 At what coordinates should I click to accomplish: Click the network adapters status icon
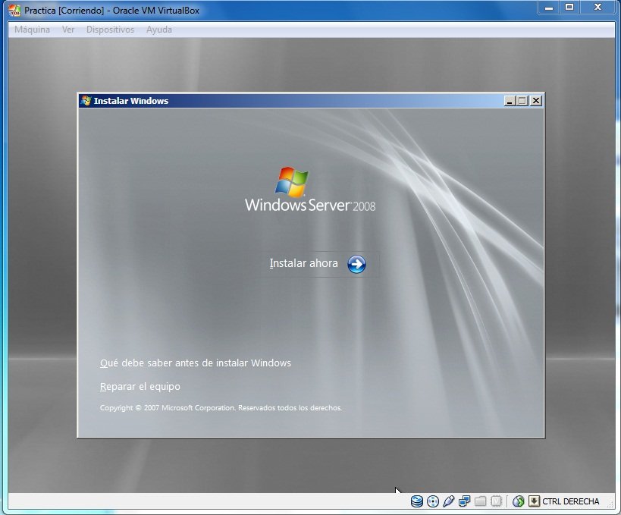[x=464, y=501]
